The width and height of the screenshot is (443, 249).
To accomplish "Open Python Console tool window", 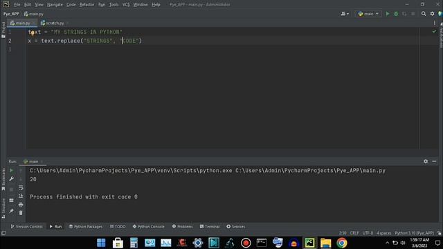I will pyautogui.click(x=149, y=226).
